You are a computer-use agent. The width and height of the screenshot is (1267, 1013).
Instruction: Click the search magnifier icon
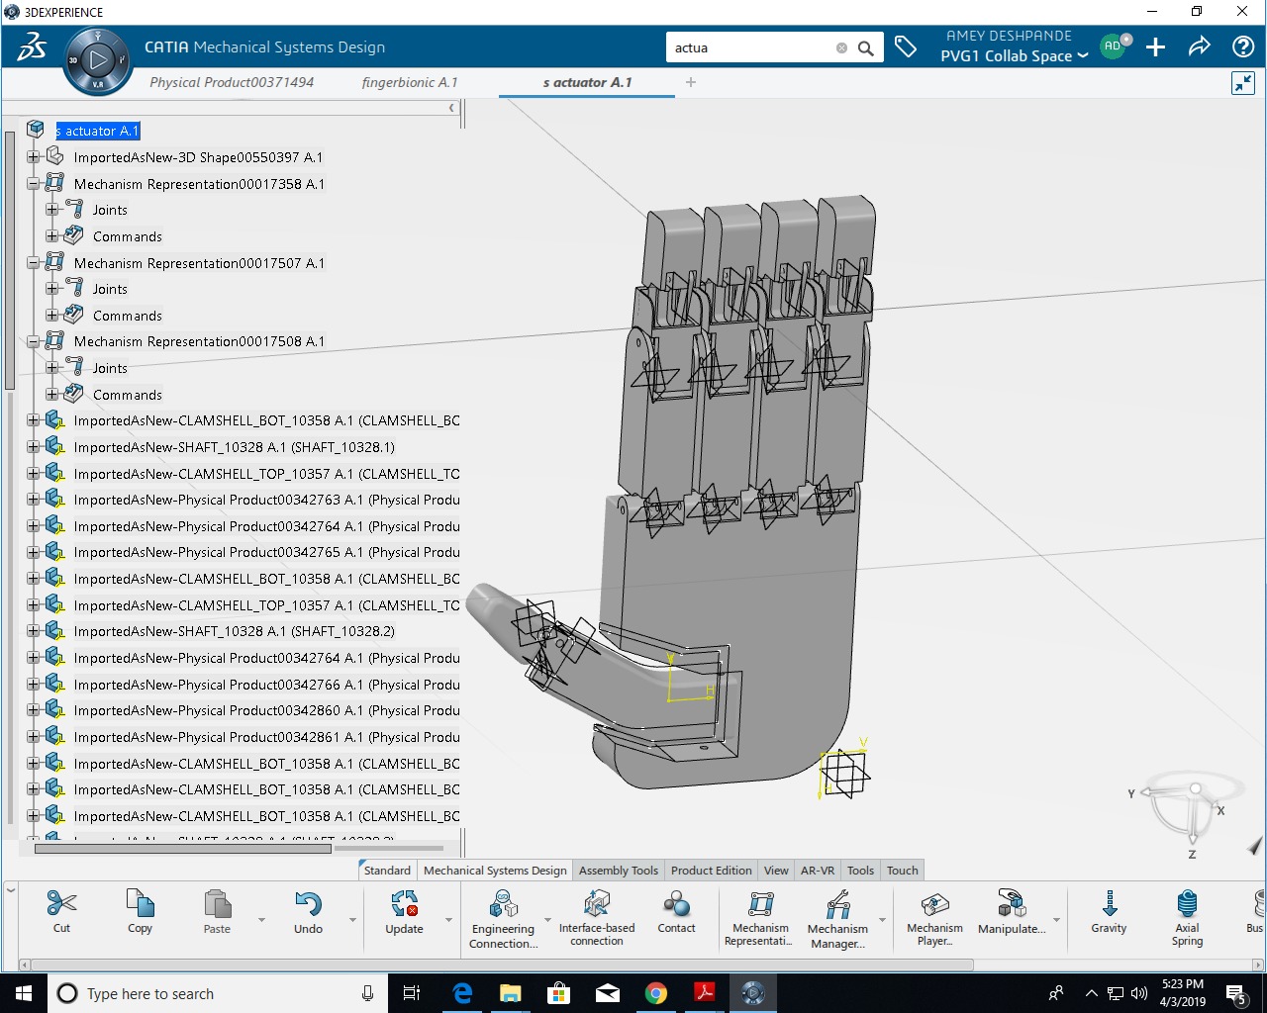tap(866, 47)
